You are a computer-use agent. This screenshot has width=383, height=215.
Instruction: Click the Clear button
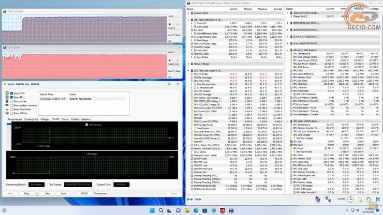tap(48, 193)
